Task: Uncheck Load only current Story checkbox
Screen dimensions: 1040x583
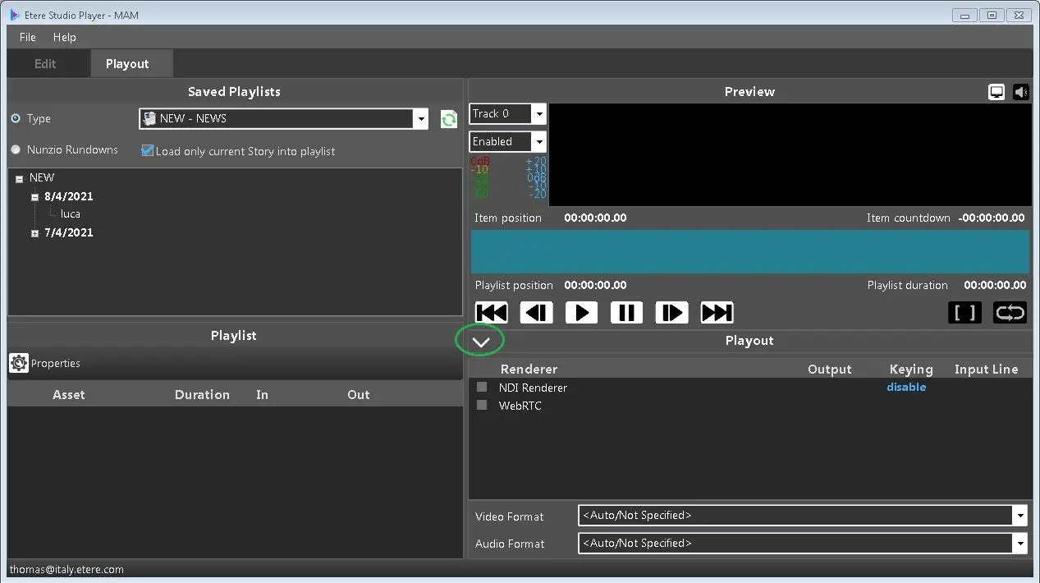Action: tap(148, 151)
